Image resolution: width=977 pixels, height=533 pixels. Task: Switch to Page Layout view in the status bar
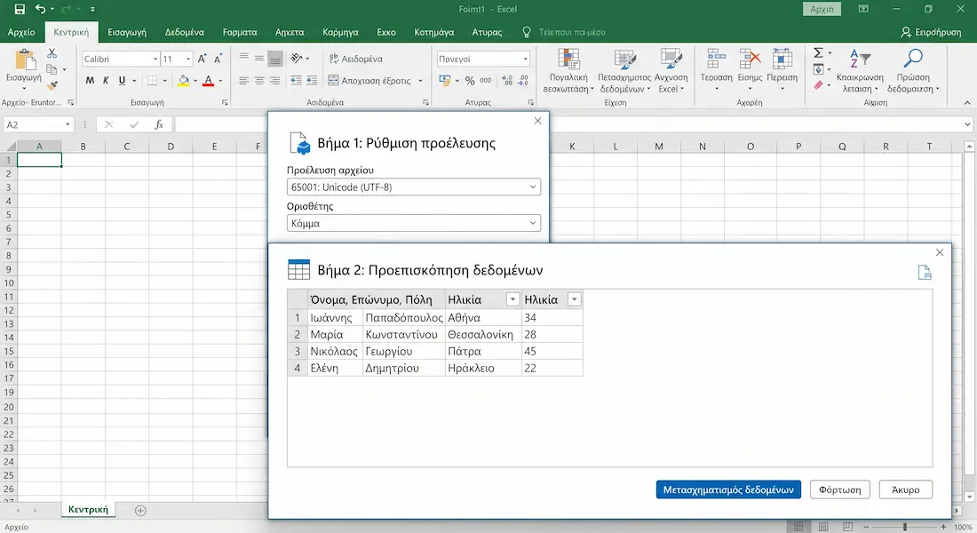pos(823,528)
